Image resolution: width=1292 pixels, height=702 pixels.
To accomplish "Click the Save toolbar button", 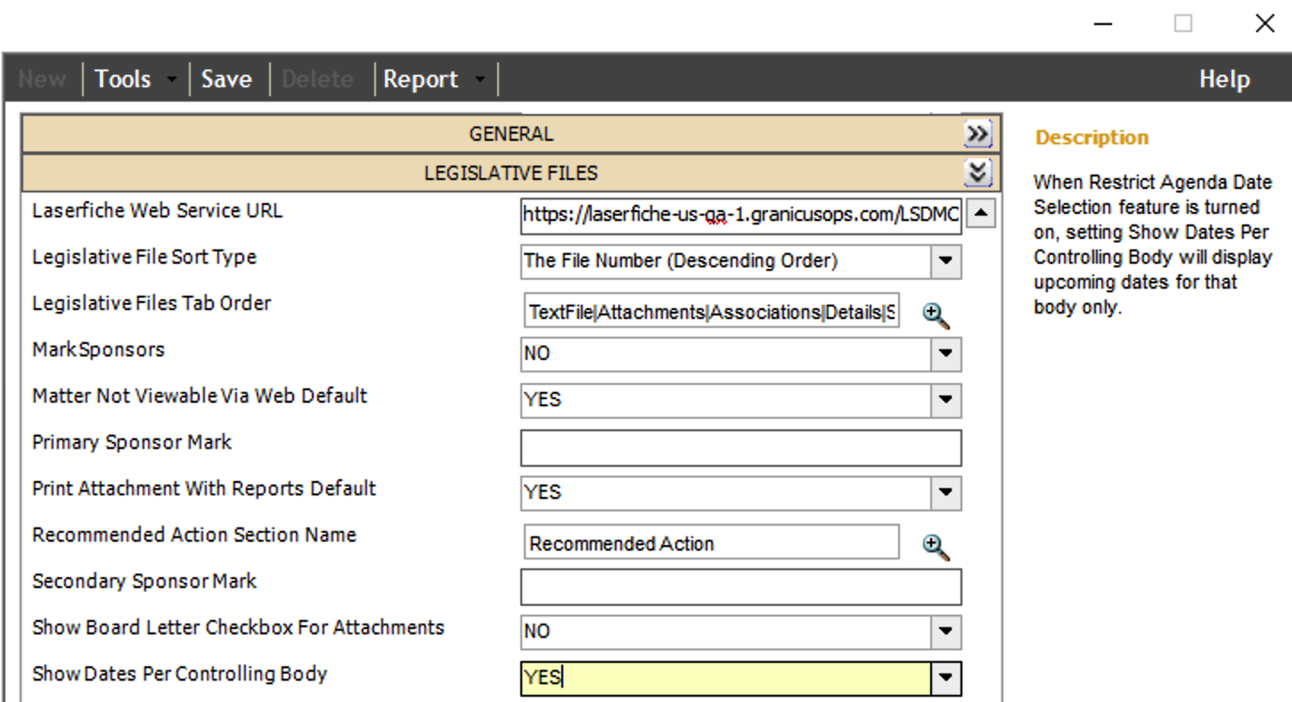I will click(x=226, y=79).
